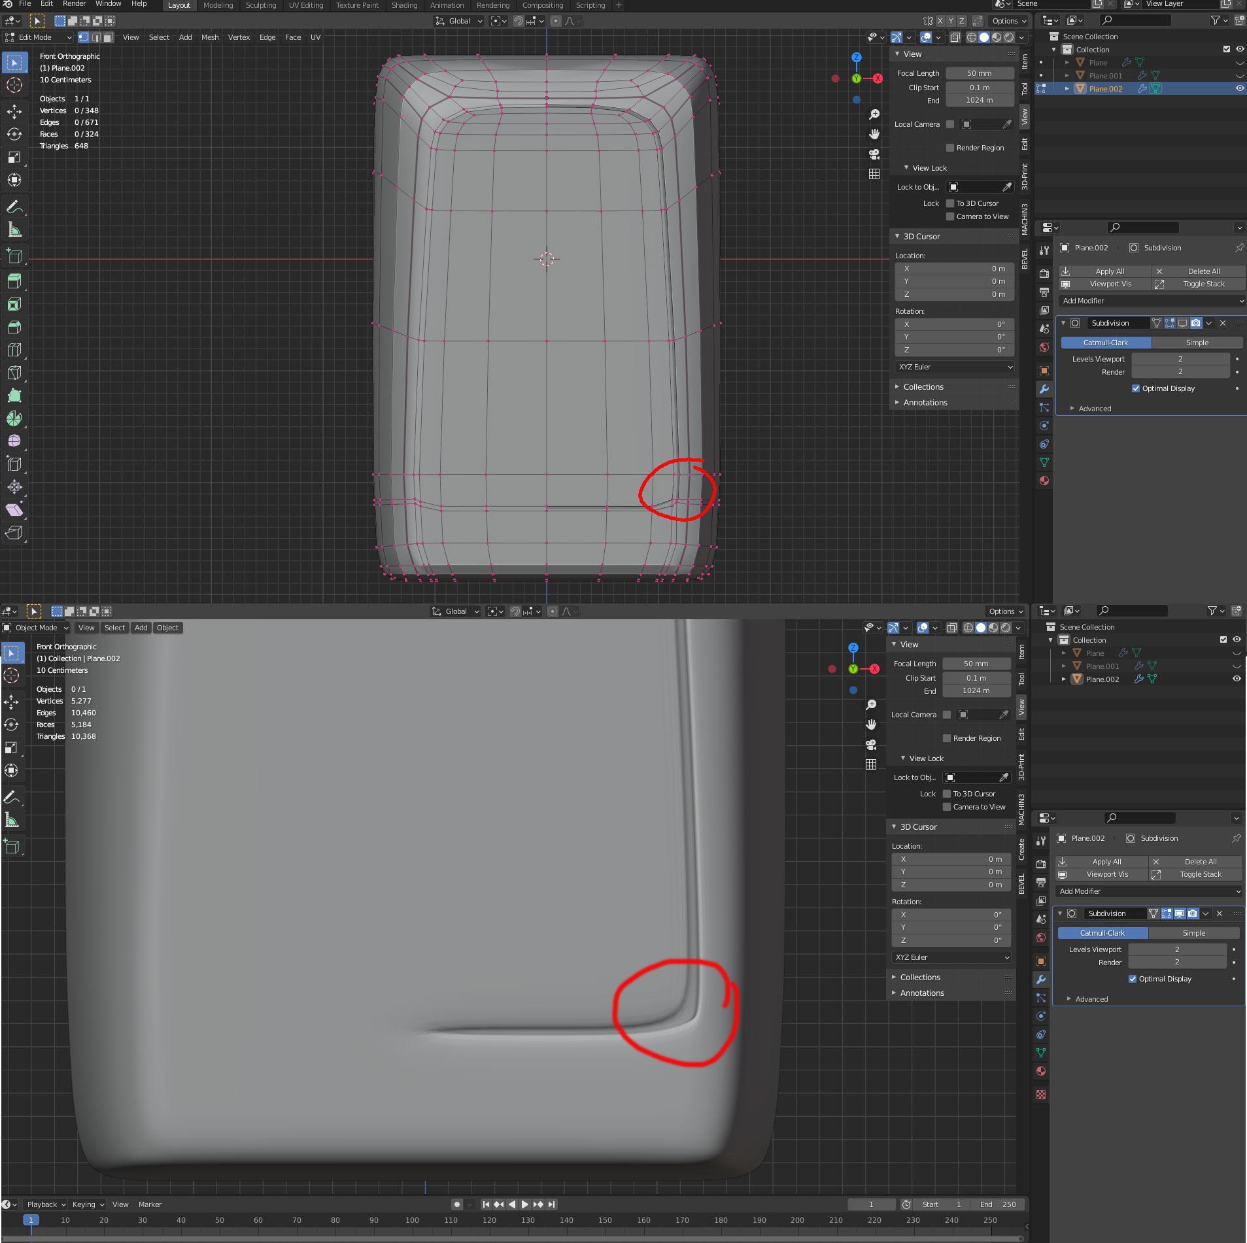Select Catmull-Clark in lower Subdivision modifier
1247x1243 pixels.
click(1102, 933)
